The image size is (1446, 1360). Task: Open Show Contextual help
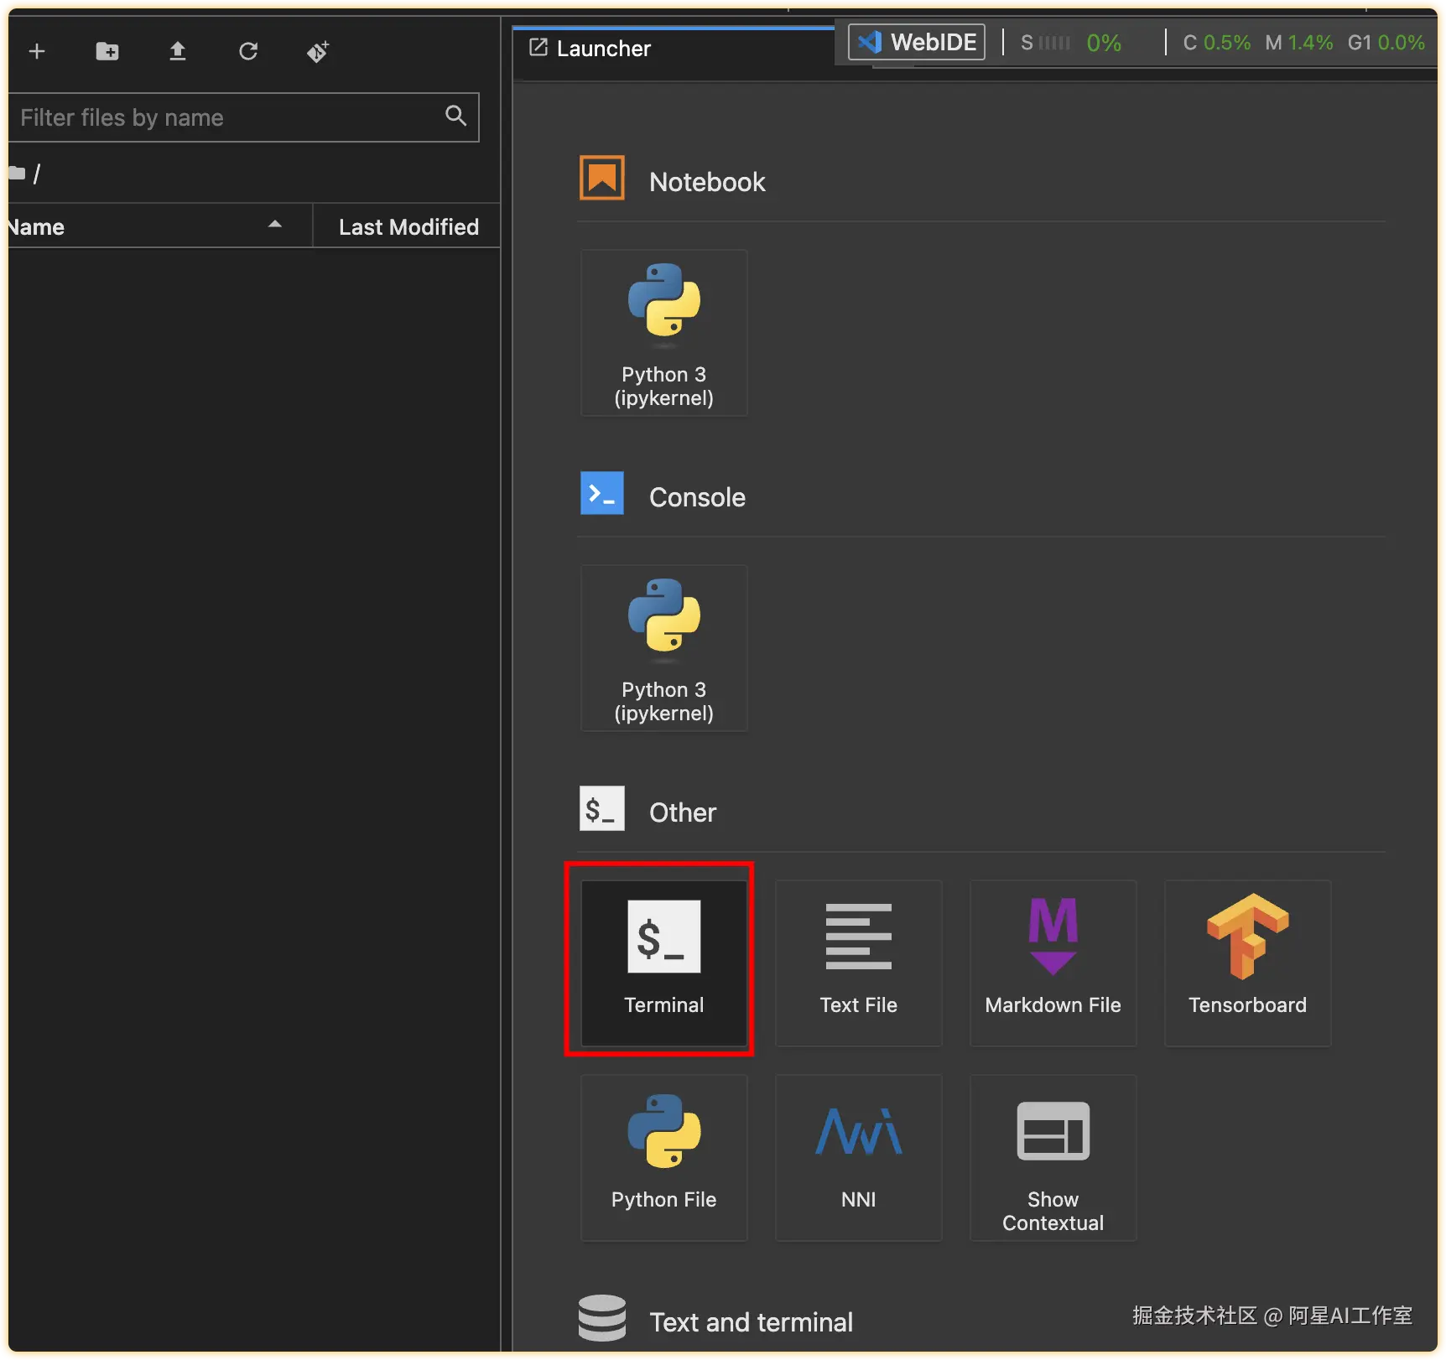1053,1158
